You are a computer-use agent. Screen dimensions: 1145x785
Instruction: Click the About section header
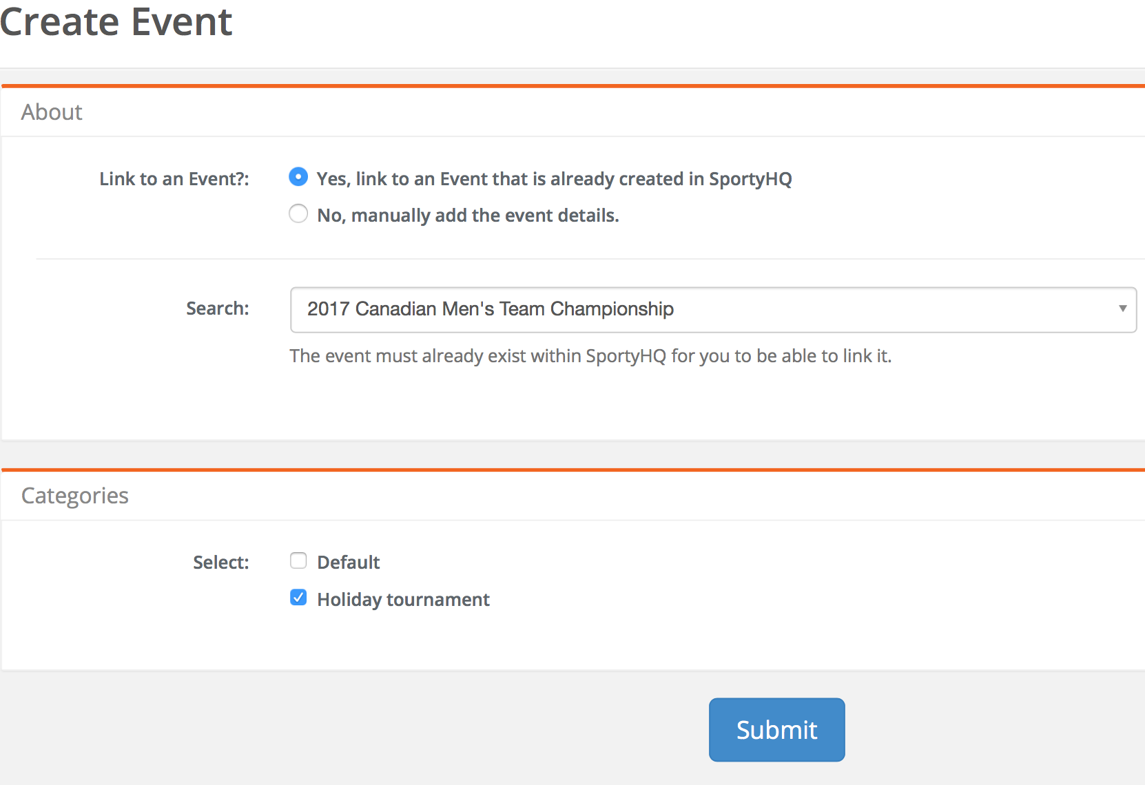coord(52,112)
